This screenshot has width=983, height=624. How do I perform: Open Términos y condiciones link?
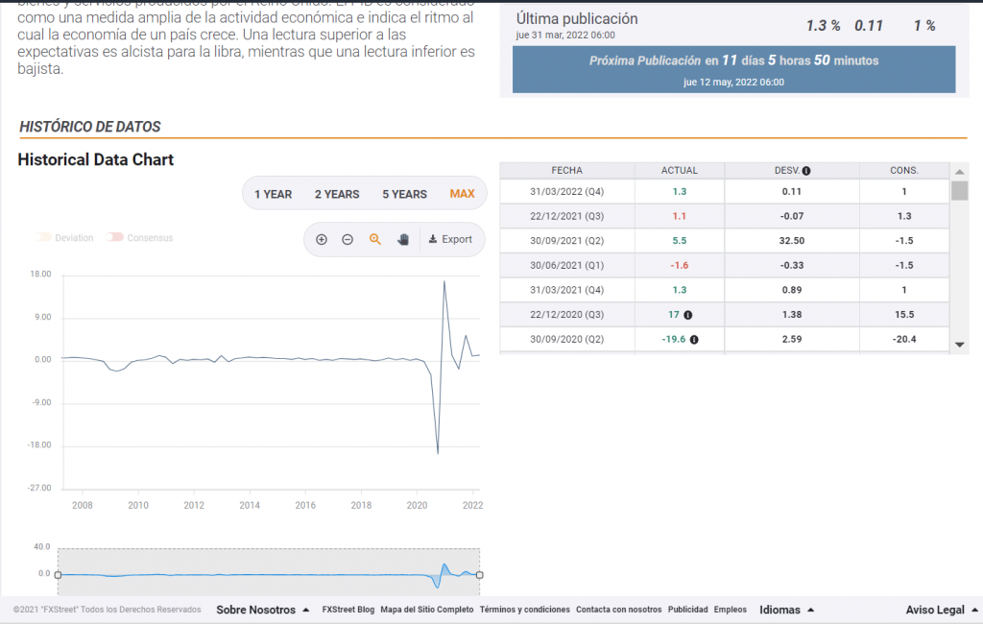[x=524, y=610]
